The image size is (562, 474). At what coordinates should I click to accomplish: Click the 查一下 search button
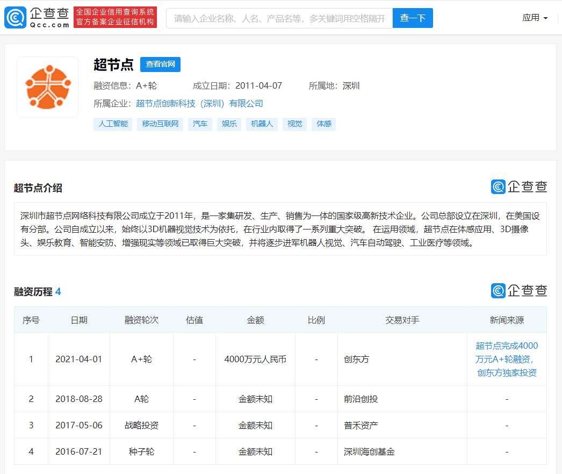tap(413, 18)
